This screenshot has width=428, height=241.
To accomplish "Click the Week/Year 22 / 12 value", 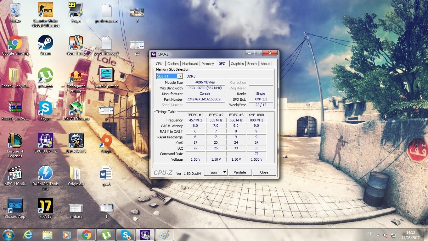I will point(261,105).
